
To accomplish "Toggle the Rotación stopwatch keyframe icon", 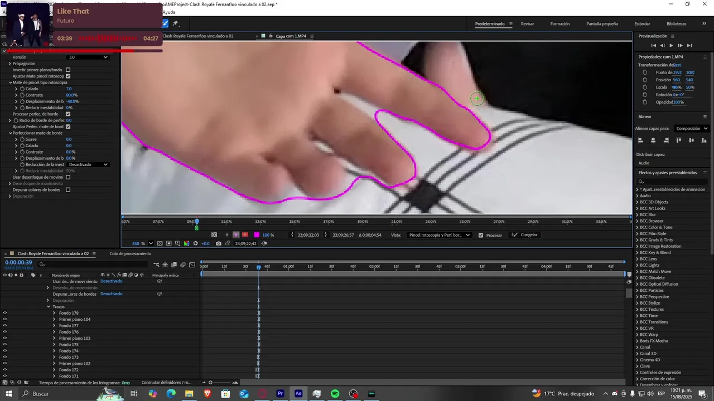I will [x=645, y=95].
